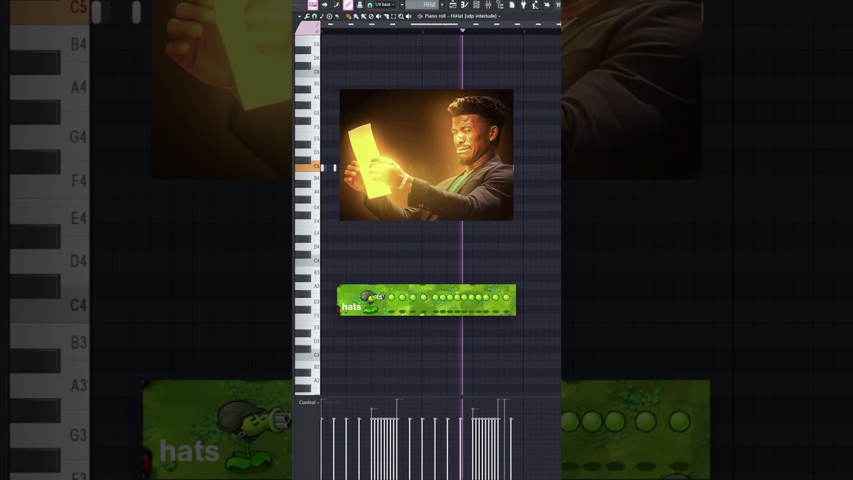Screen dimensions: 853x480
Task: Select the Zoom magnifier tool
Action: [401, 16]
